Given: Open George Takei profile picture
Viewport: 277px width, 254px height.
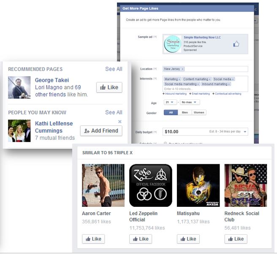Looking at the screenshot, I should (19, 87).
